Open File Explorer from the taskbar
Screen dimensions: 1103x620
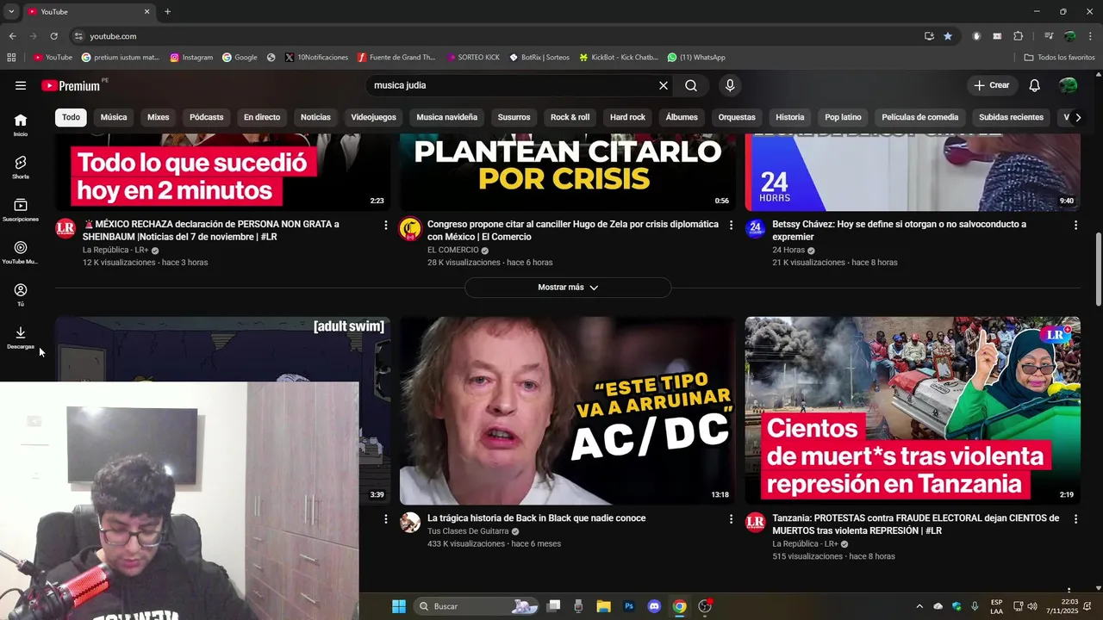(x=603, y=606)
